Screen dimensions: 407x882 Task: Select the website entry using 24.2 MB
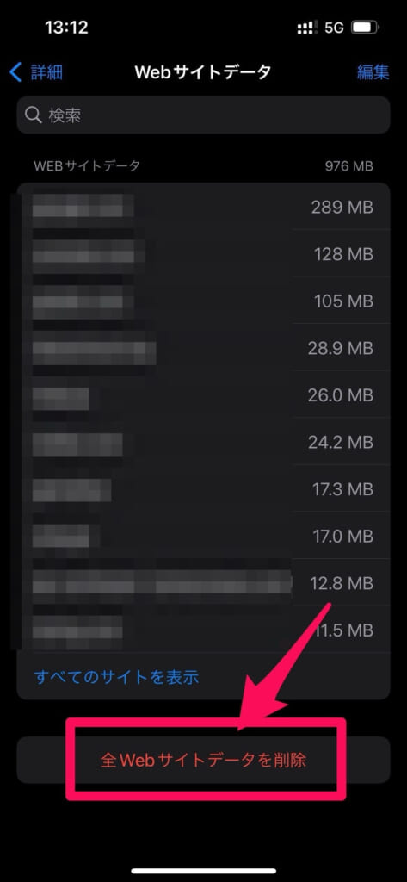203,442
